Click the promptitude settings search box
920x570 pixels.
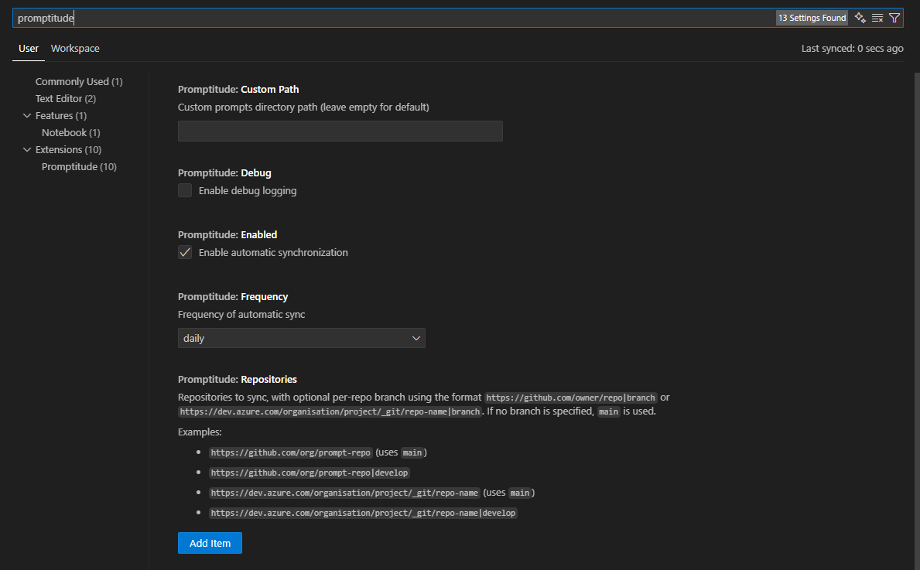[x=387, y=18]
